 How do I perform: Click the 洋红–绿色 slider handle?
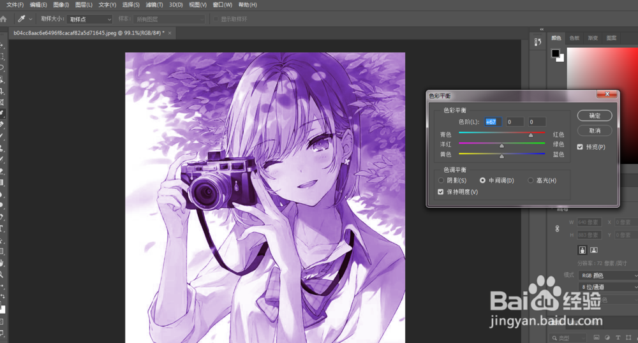(501, 145)
